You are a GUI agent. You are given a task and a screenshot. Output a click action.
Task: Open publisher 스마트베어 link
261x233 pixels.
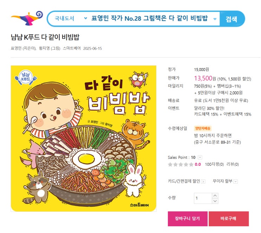tap(72, 48)
